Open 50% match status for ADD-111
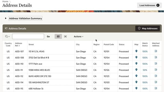This screenshot has width=164, height=92. [145, 70]
